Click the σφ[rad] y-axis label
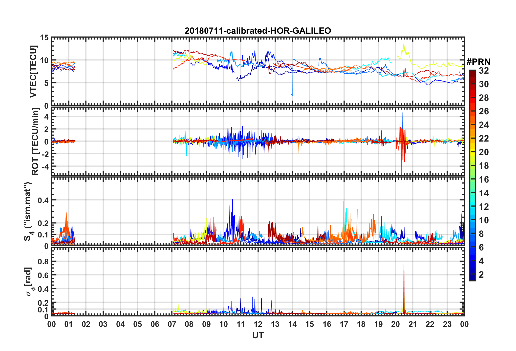This screenshot has width=516, height=351. tap(29, 282)
